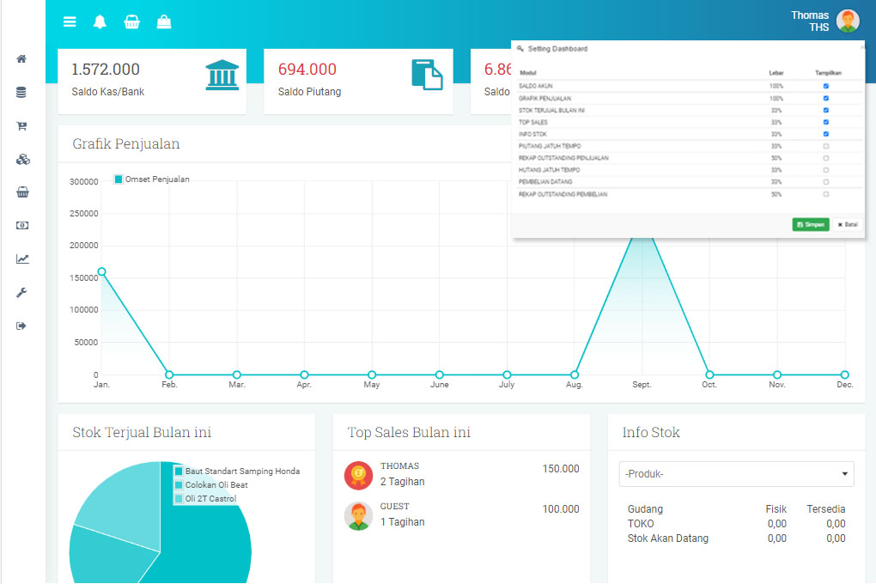Enable Tampilkan for PEMBELIAN DATANG
This screenshot has width=876, height=584.
[x=825, y=181]
